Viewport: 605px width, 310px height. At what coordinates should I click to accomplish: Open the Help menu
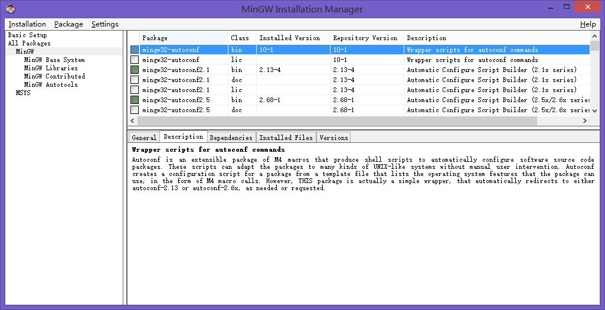coord(588,24)
